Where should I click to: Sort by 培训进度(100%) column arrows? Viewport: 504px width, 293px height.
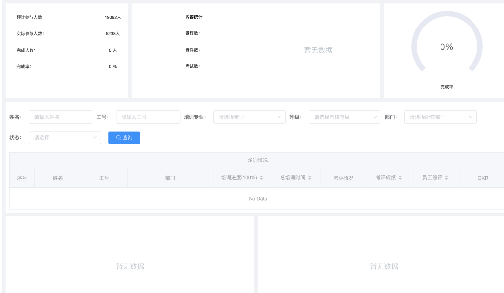click(262, 178)
